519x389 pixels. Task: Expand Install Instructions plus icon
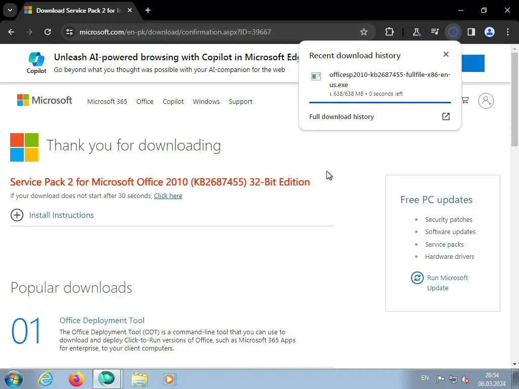(x=17, y=215)
